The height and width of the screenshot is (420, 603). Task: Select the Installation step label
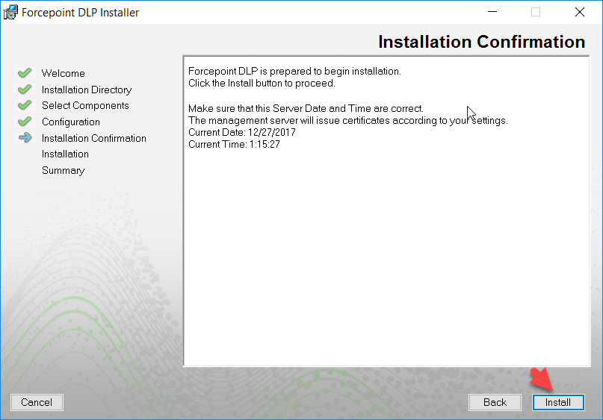pyautogui.click(x=65, y=154)
